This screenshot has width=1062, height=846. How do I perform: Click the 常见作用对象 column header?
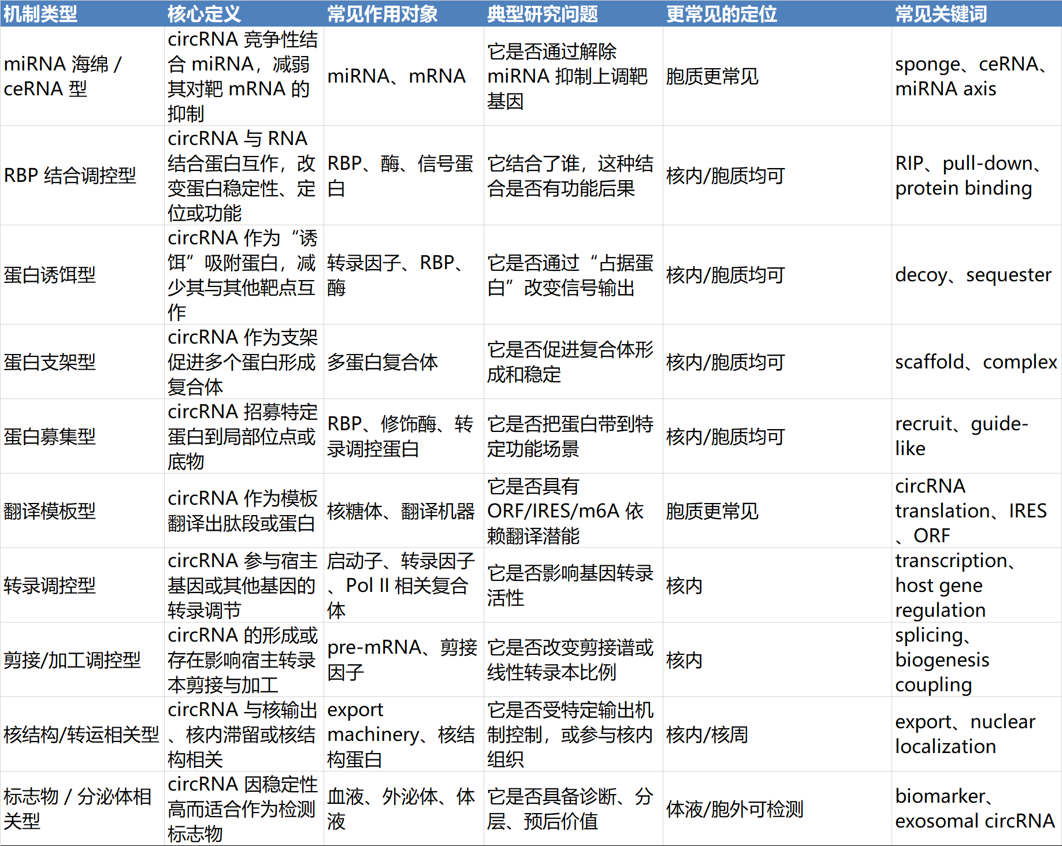click(383, 13)
